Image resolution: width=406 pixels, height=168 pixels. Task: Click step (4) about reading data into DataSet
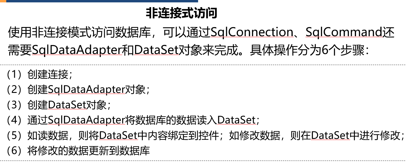coord(133,120)
